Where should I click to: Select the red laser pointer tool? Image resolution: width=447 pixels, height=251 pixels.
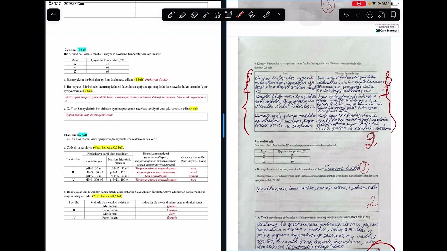point(240,15)
